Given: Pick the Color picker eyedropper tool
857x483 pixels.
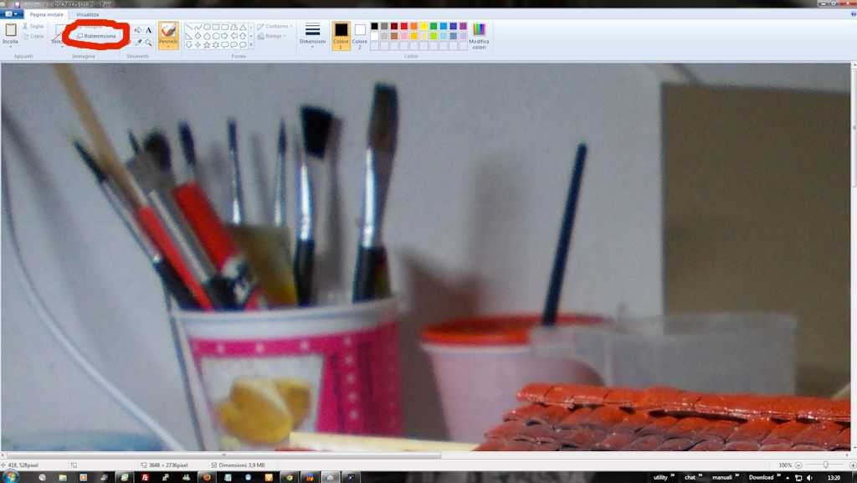Looking at the screenshot, I should point(138,42).
